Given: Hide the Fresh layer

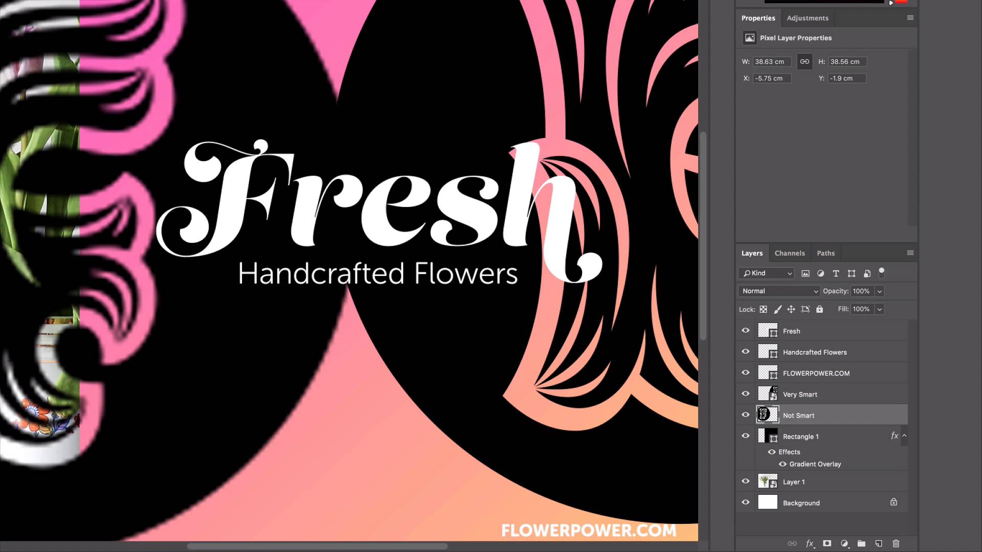Looking at the screenshot, I should 746,331.
